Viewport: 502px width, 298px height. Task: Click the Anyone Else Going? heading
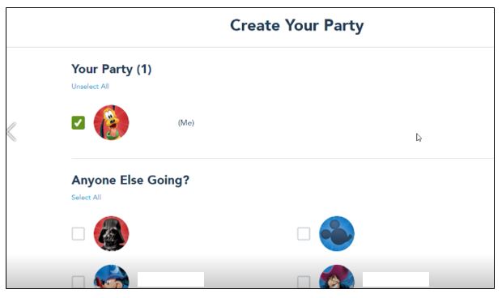130,181
